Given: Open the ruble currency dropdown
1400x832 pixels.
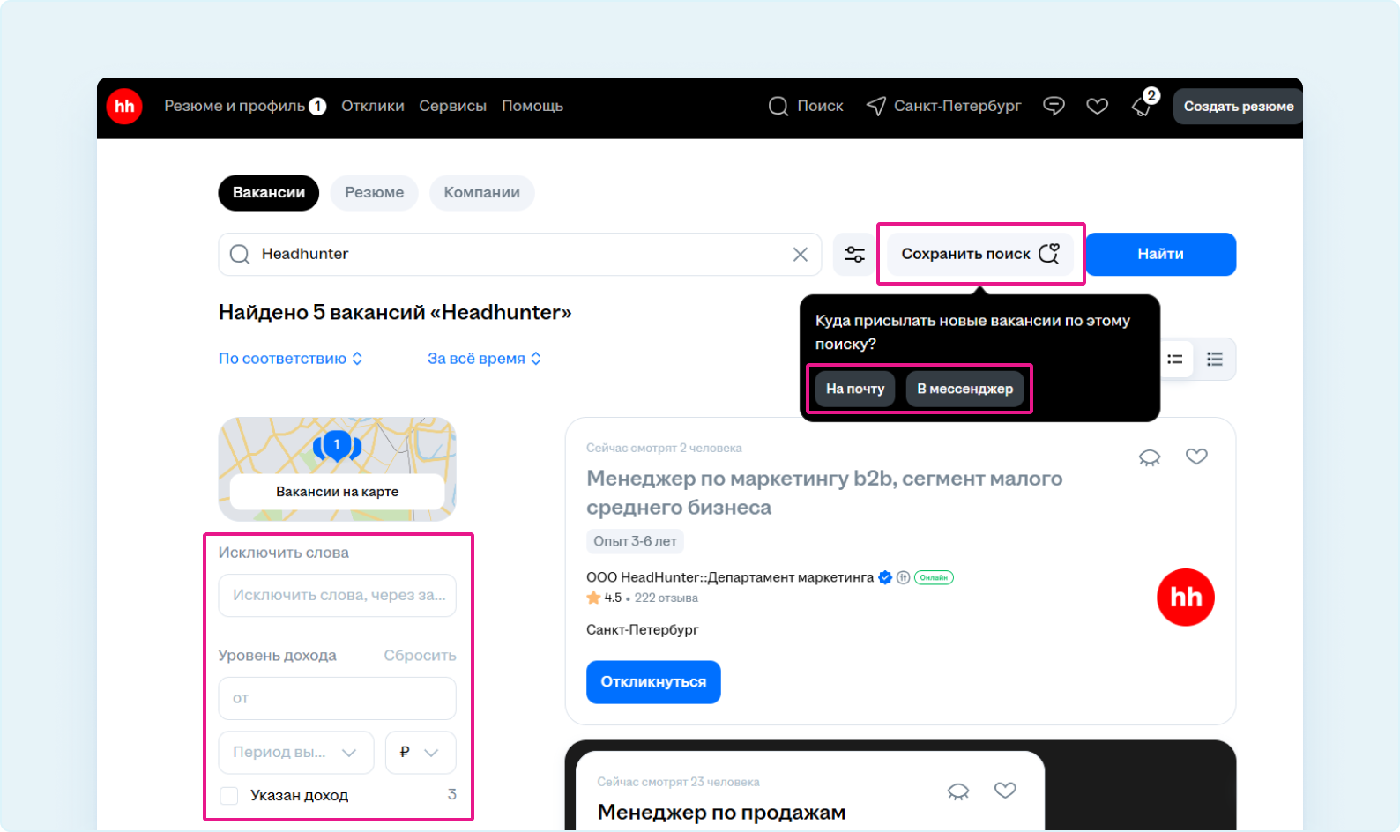Looking at the screenshot, I should (421, 753).
